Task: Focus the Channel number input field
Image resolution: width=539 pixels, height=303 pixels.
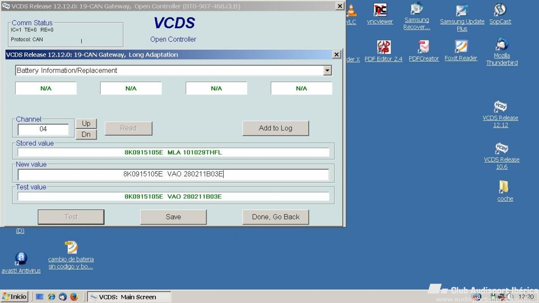Action: (43, 129)
